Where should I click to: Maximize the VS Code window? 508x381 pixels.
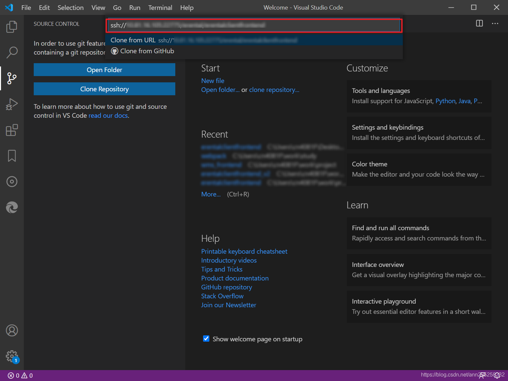pos(474,7)
